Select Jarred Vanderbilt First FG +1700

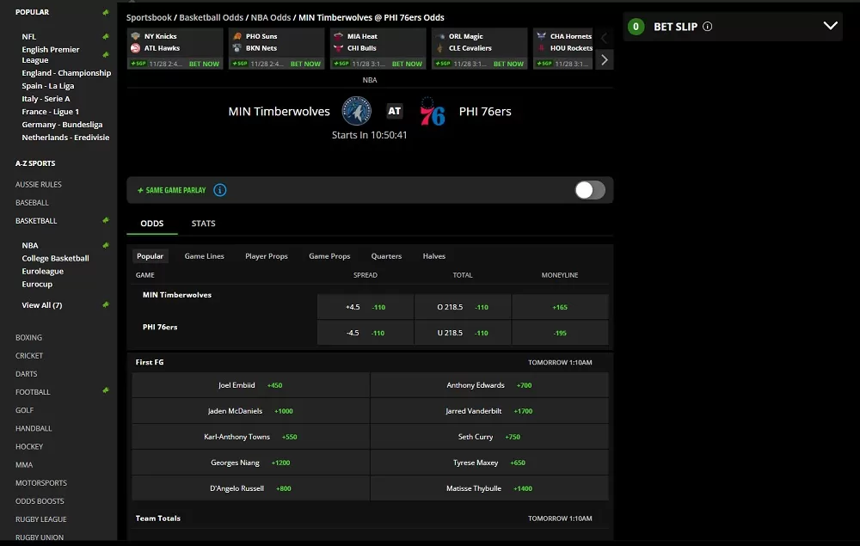[489, 411]
